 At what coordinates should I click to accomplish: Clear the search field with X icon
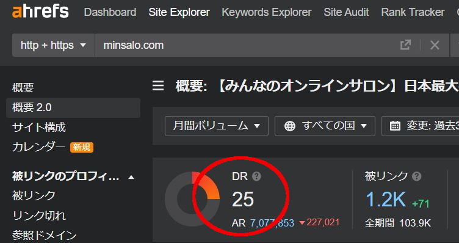(435, 45)
